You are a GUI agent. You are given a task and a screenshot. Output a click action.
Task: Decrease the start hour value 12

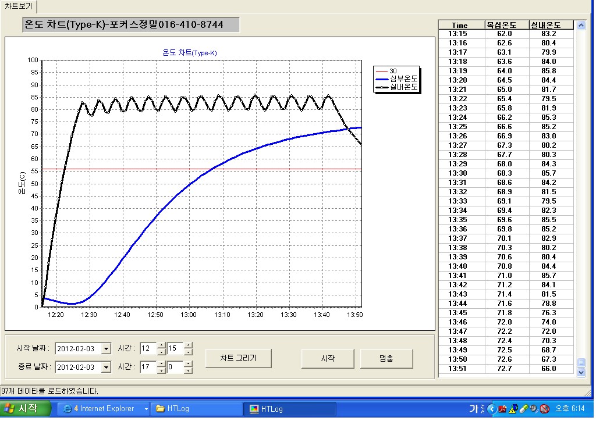162,352
